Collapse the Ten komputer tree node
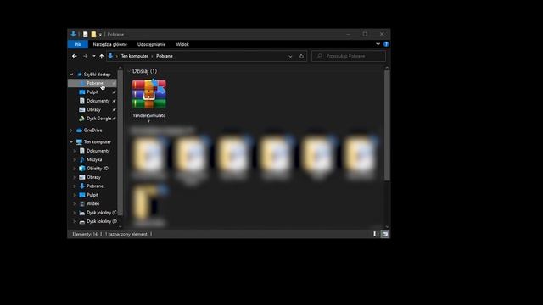The image size is (543, 305). point(71,142)
